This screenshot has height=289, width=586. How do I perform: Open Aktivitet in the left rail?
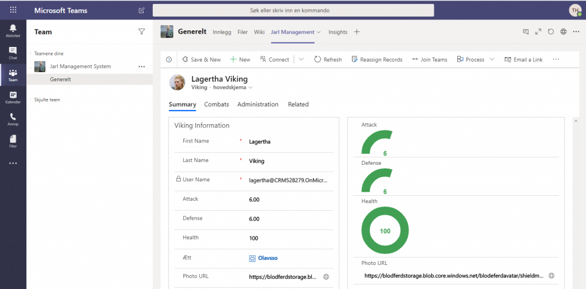pyautogui.click(x=13, y=31)
